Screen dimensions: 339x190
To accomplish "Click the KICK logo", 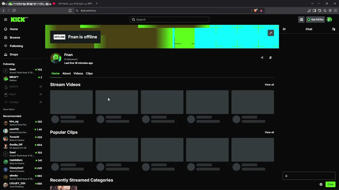I will (19, 20).
